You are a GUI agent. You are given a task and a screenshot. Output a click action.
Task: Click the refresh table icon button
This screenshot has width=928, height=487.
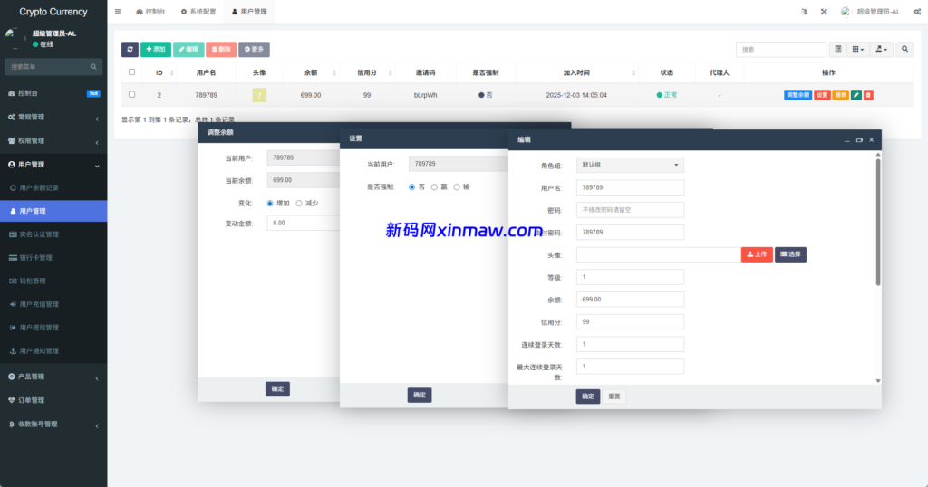pyautogui.click(x=130, y=49)
